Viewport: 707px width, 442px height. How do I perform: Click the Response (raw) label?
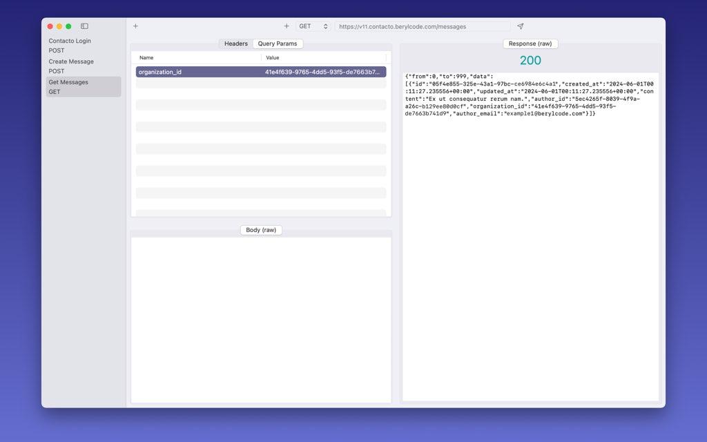click(x=530, y=43)
